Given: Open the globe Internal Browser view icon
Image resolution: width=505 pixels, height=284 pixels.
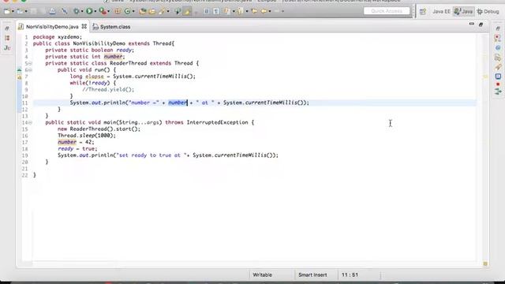Looking at the screenshot, I should pyautogui.click(x=498, y=47).
